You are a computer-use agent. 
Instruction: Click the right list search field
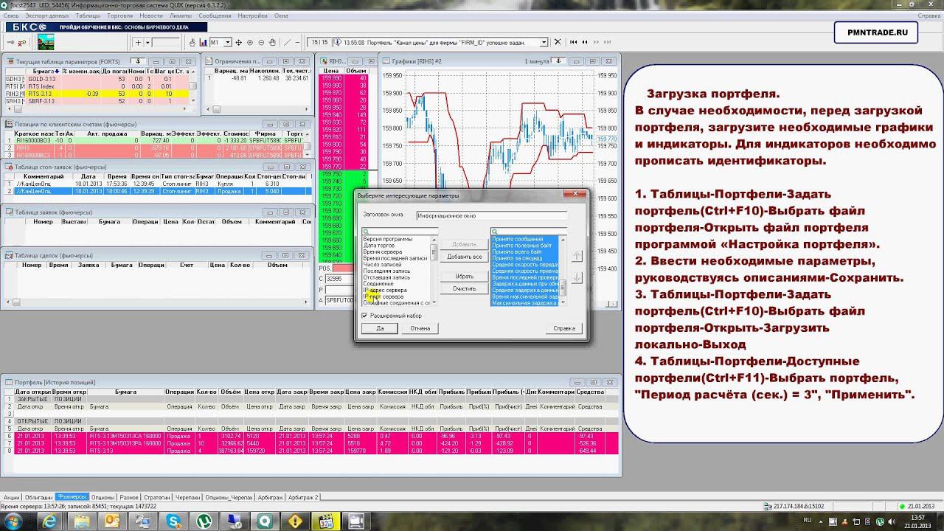pyautogui.click(x=529, y=232)
